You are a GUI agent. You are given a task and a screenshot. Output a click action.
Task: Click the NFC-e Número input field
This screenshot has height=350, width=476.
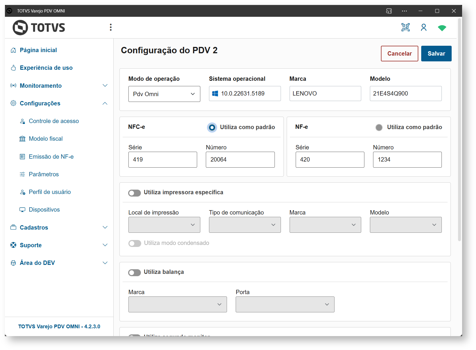[x=240, y=160]
